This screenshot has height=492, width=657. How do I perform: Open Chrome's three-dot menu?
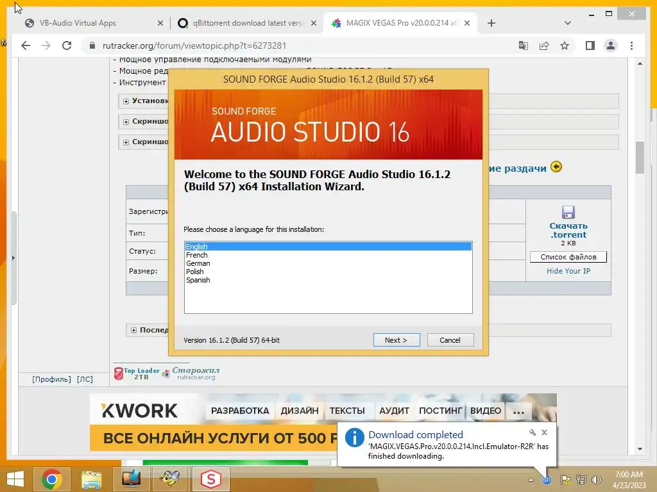(x=631, y=45)
